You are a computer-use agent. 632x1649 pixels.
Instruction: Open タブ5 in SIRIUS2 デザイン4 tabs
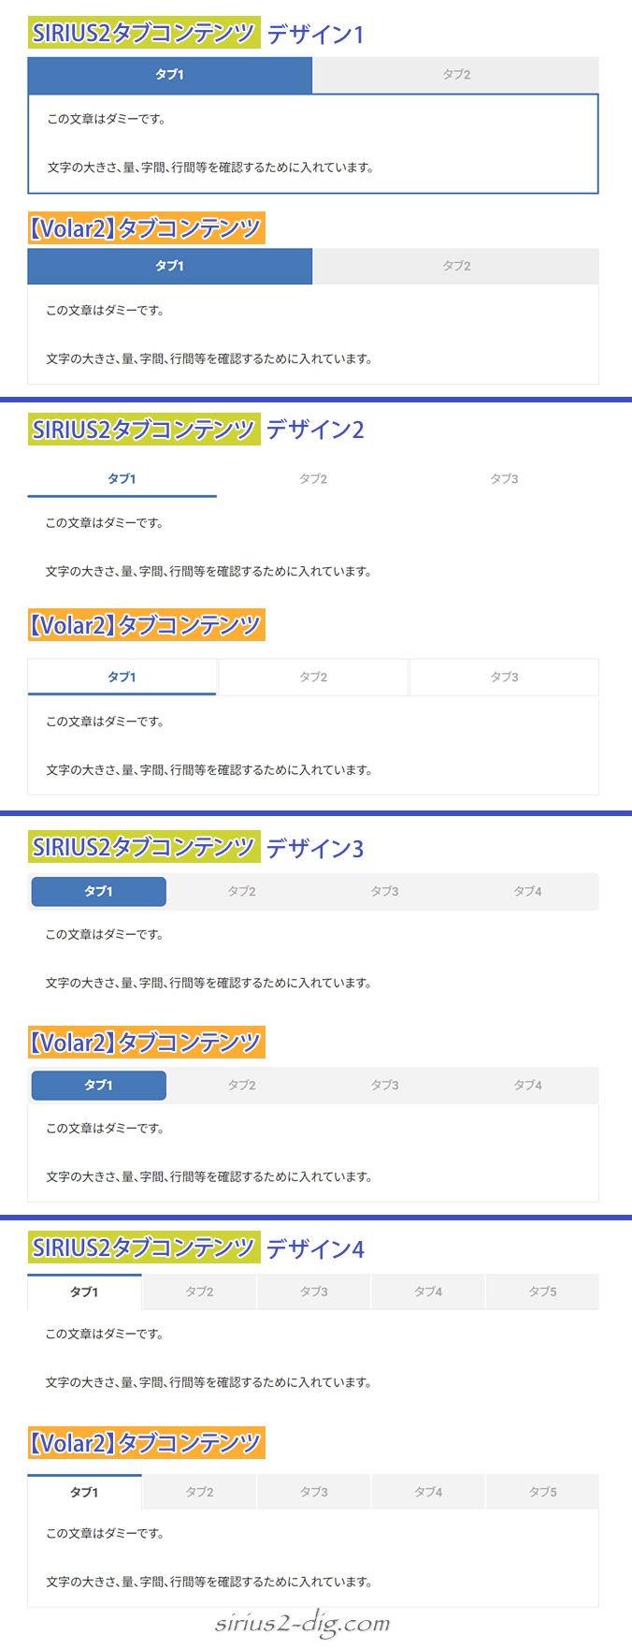(542, 1291)
